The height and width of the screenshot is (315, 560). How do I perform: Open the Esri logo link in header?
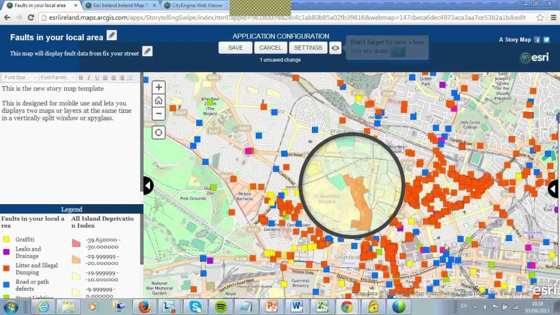tap(534, 57)
